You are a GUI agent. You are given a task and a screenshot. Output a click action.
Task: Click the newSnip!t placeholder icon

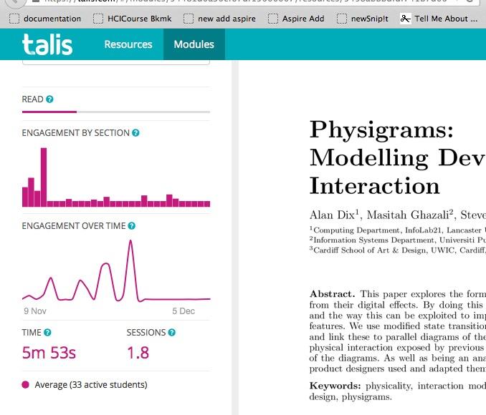click(x=342, y=19)
